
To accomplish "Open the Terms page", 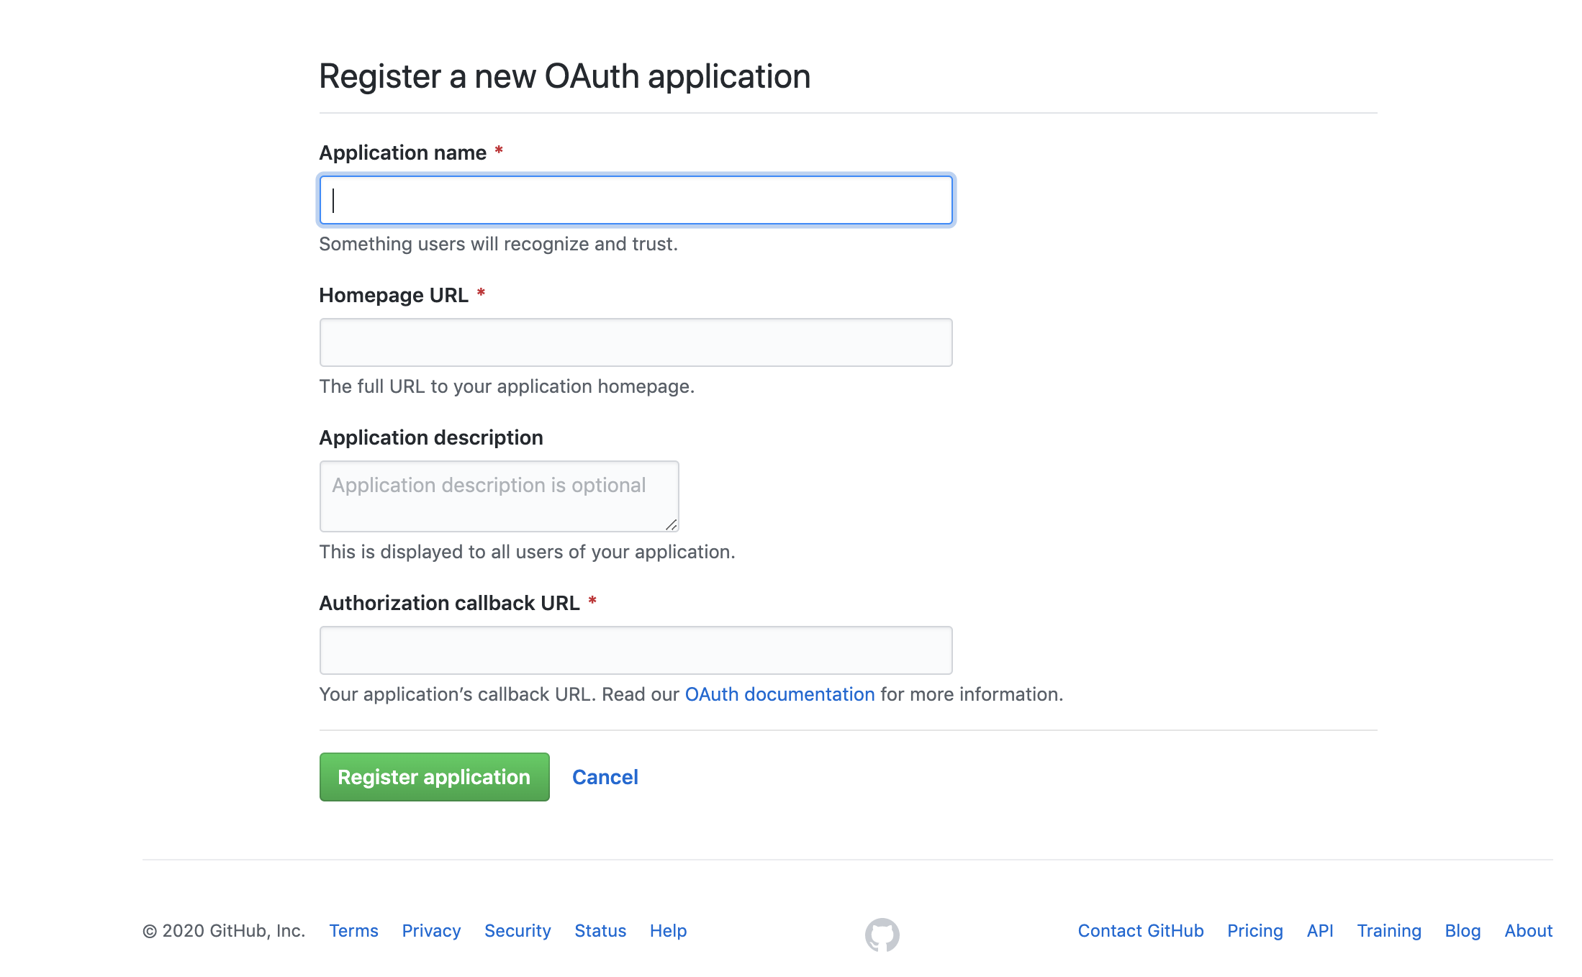I will click(353, 930).
